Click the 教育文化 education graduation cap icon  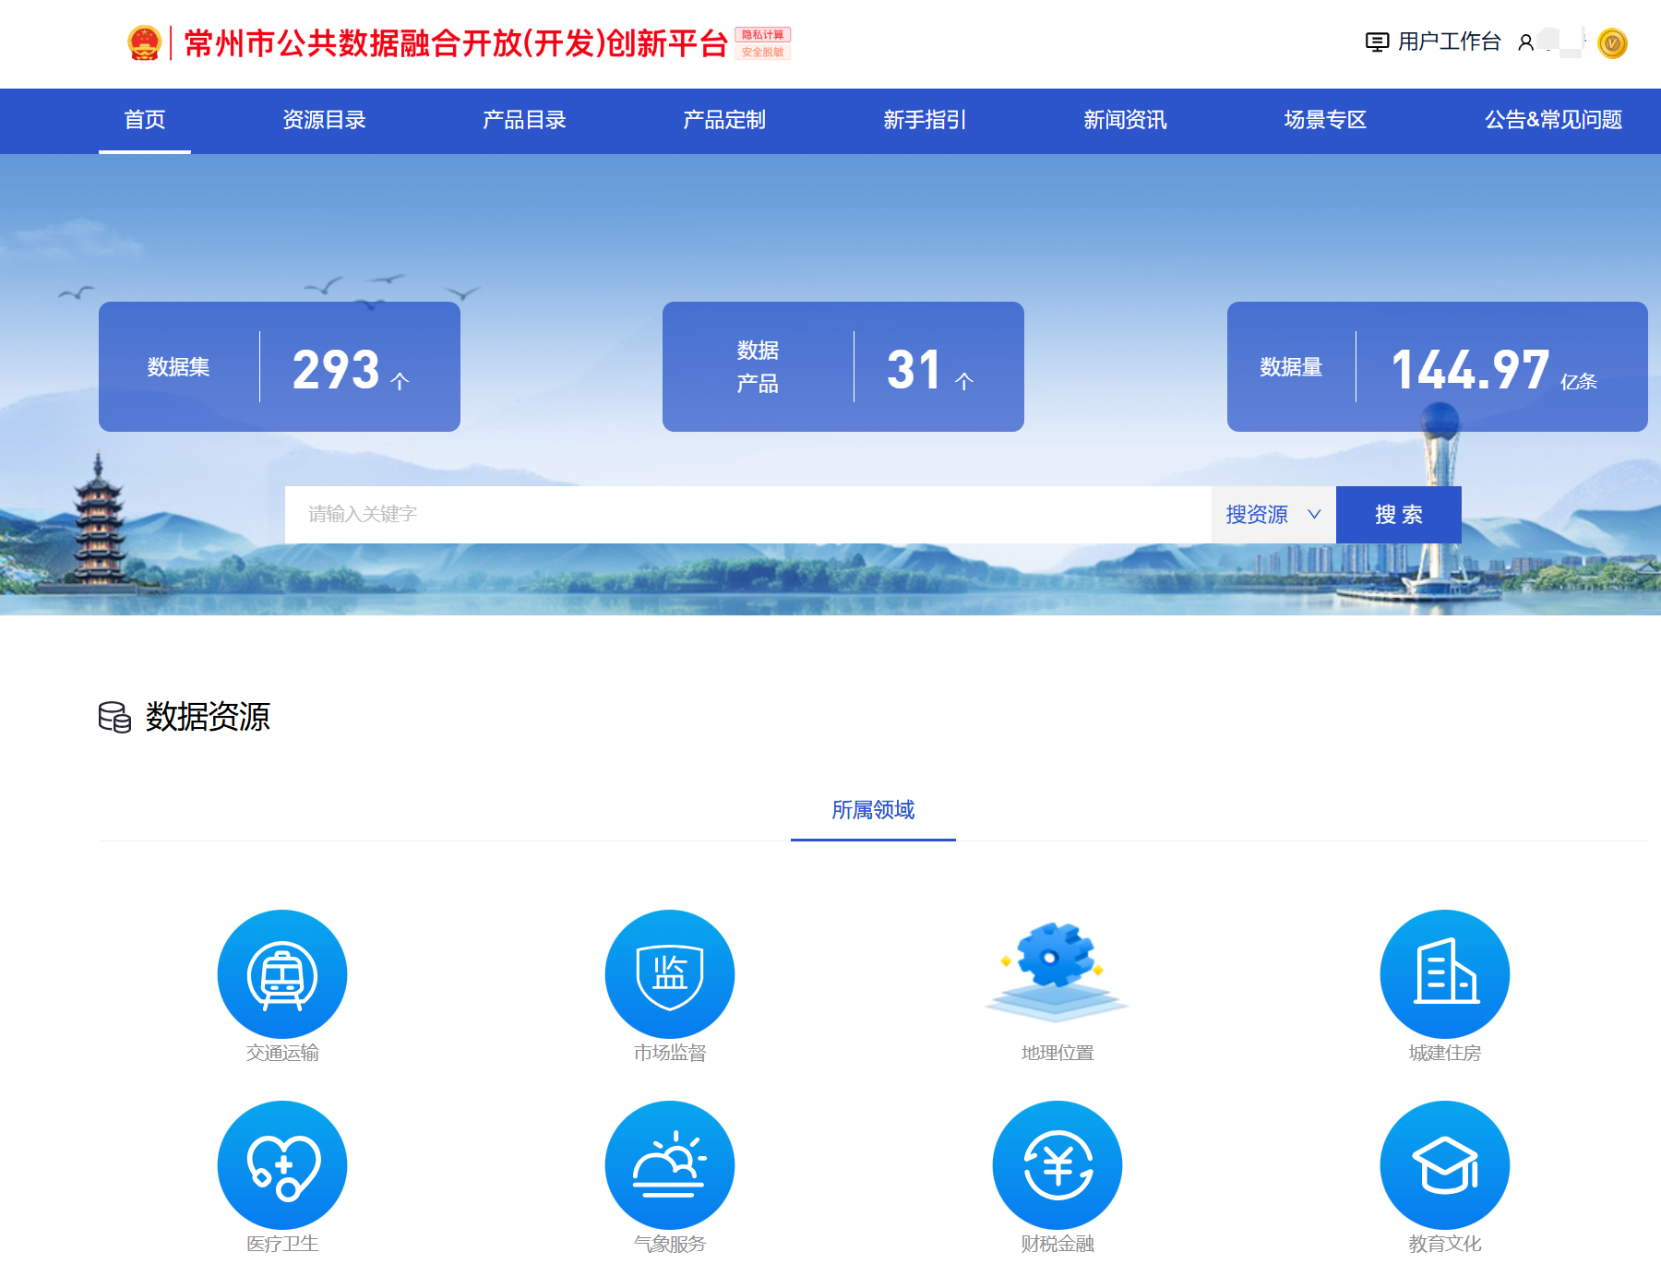(1445, 1165)
